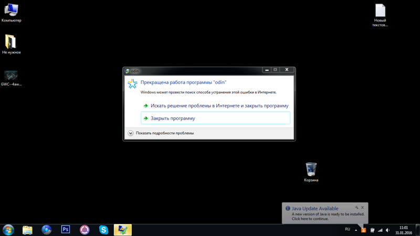Open the network signal tray icon
This screenshot has height=236, width=420.
tap(380, 230)
